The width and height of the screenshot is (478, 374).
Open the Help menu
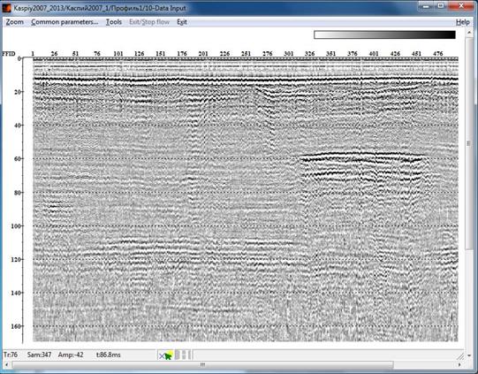tap(462, 22)
